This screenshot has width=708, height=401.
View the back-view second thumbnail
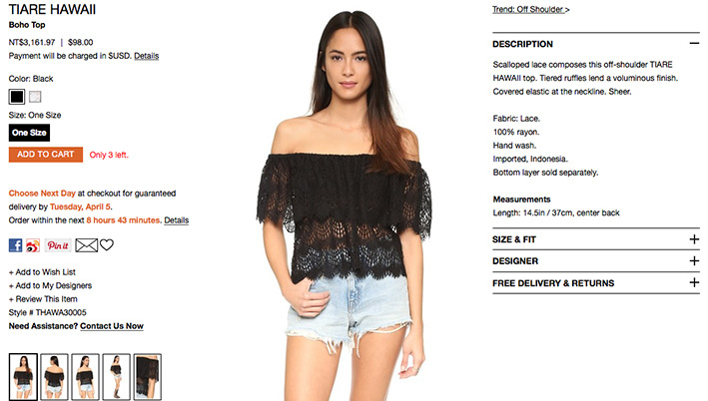[54, 377]
